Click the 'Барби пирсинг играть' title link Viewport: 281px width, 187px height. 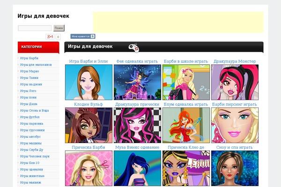[235, 104]
